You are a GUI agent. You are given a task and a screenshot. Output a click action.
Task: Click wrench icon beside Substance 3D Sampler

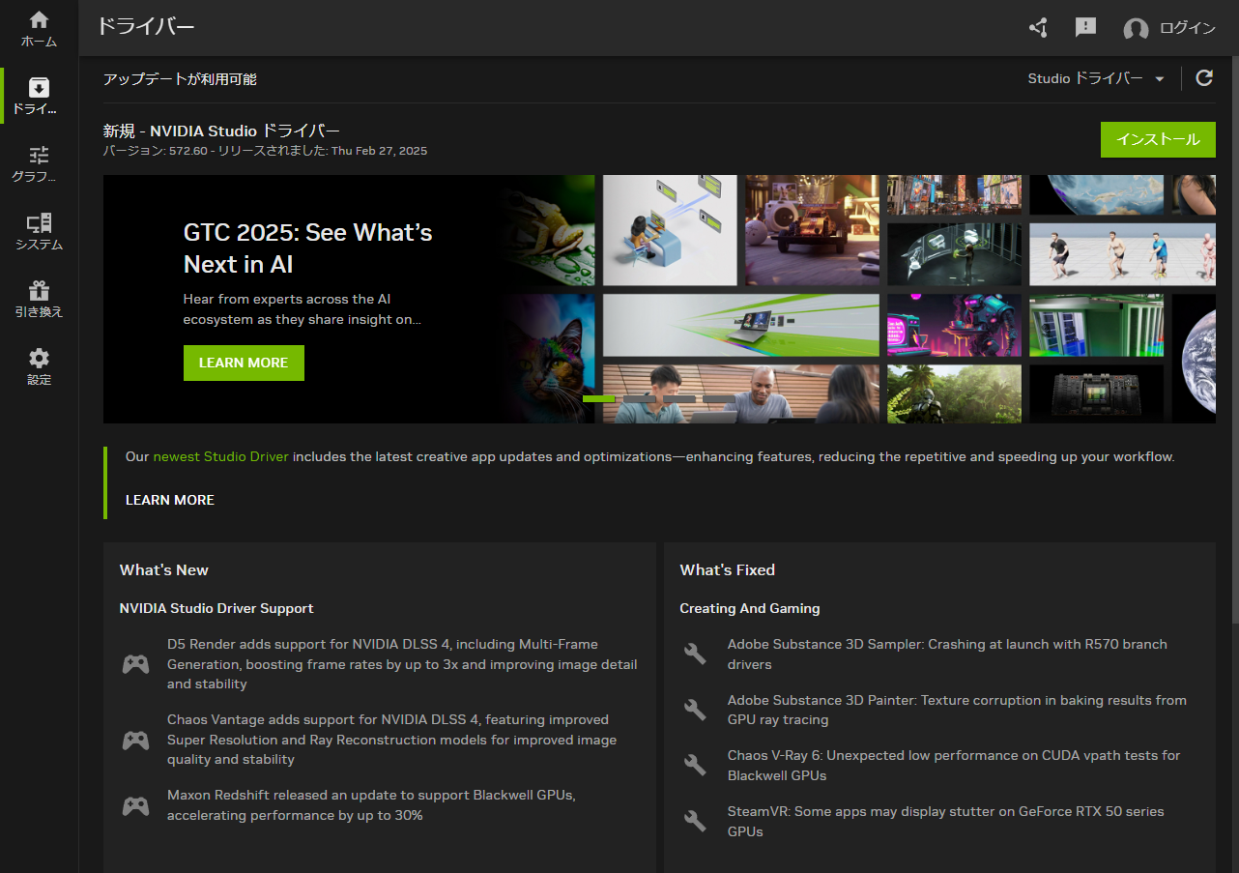coord(695,655)
